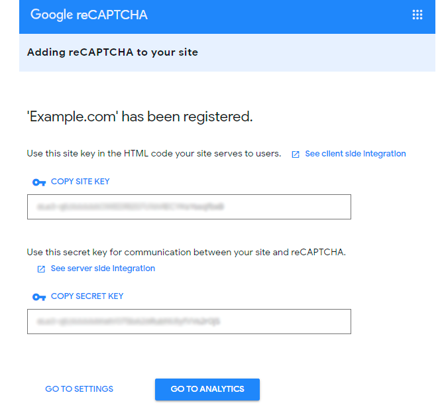
Task: Click the secret key communication instruction text
Action: (186, 252)
